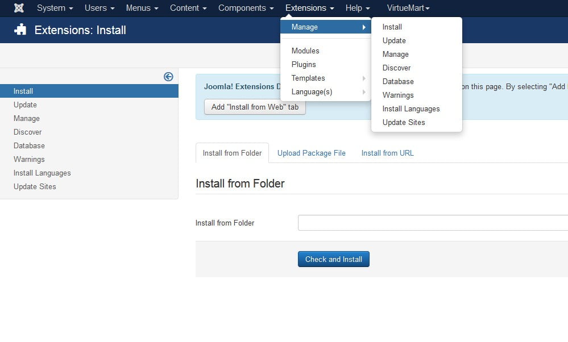The image size is (568, 342).
Task: Open the Users dropdown menu
Action: pyautogui.click(x=99, y=8)
